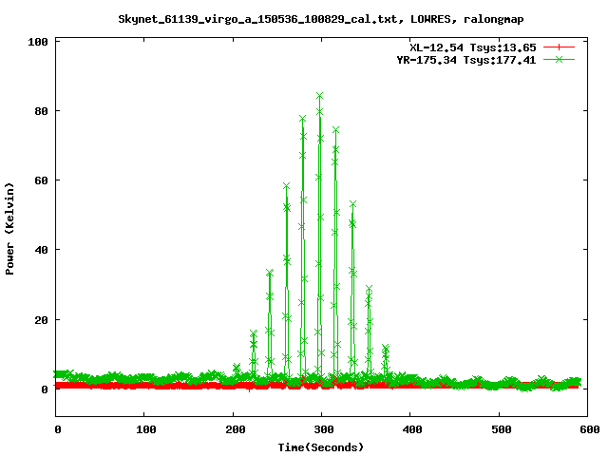Click the green line sample in the legend
This screenshot has height=456, width=608.
[x=560, y=59]
